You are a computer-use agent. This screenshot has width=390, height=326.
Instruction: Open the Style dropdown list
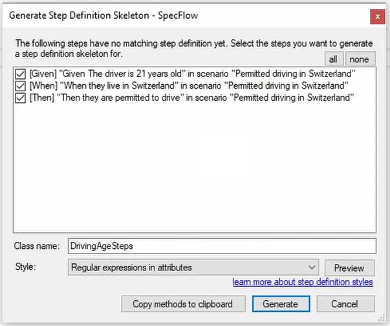[x=193, y=267]
